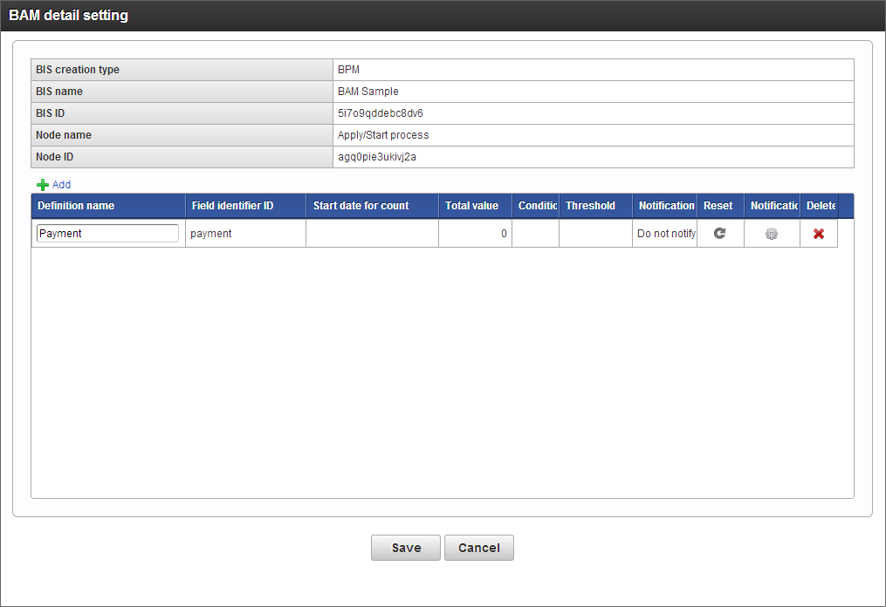Click the green plus Add icon

[x=43, y=185]
